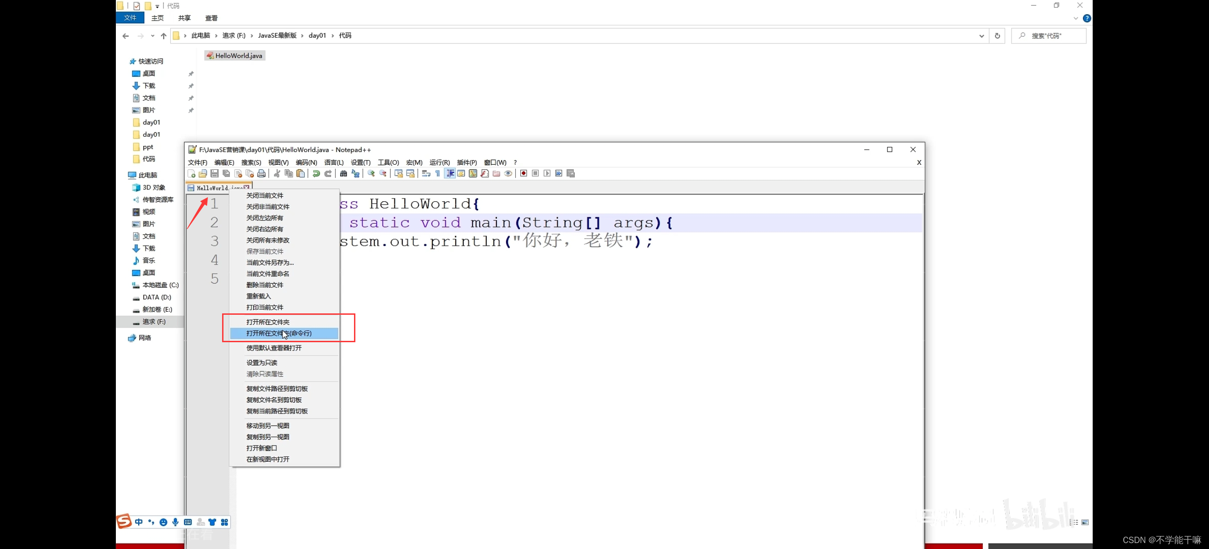This screenshot has height=549, width=1209.
Task: Start recording a macro
Action: pyautogui.click(x=524, y=173)
